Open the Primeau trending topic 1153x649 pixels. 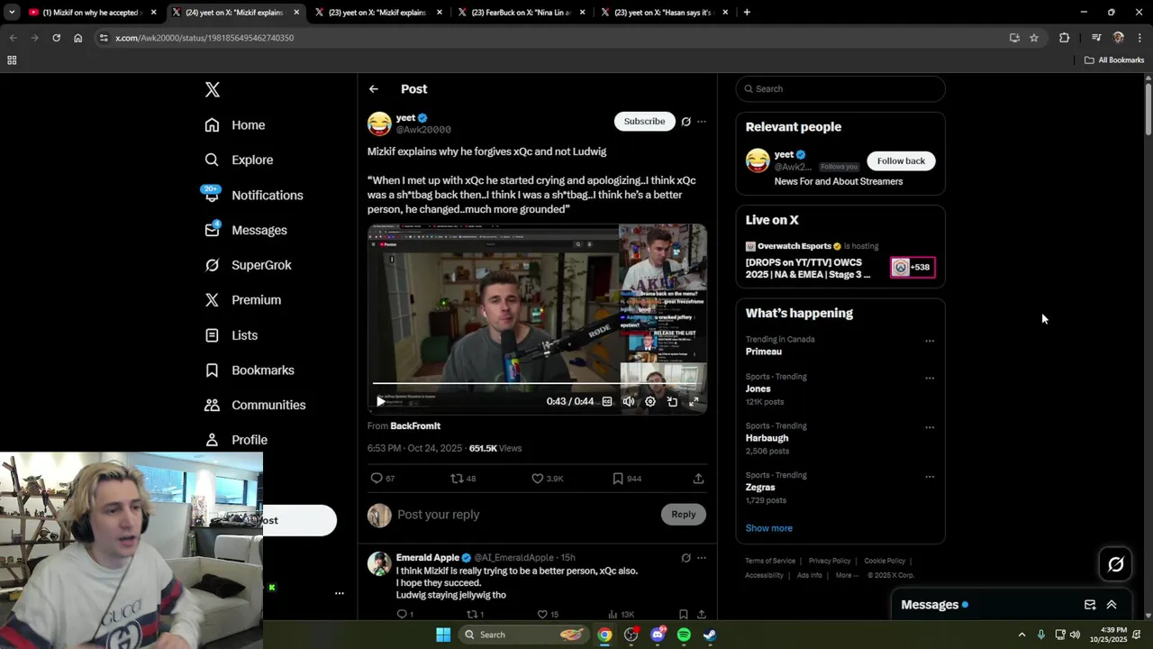click(x=764, y=352)
